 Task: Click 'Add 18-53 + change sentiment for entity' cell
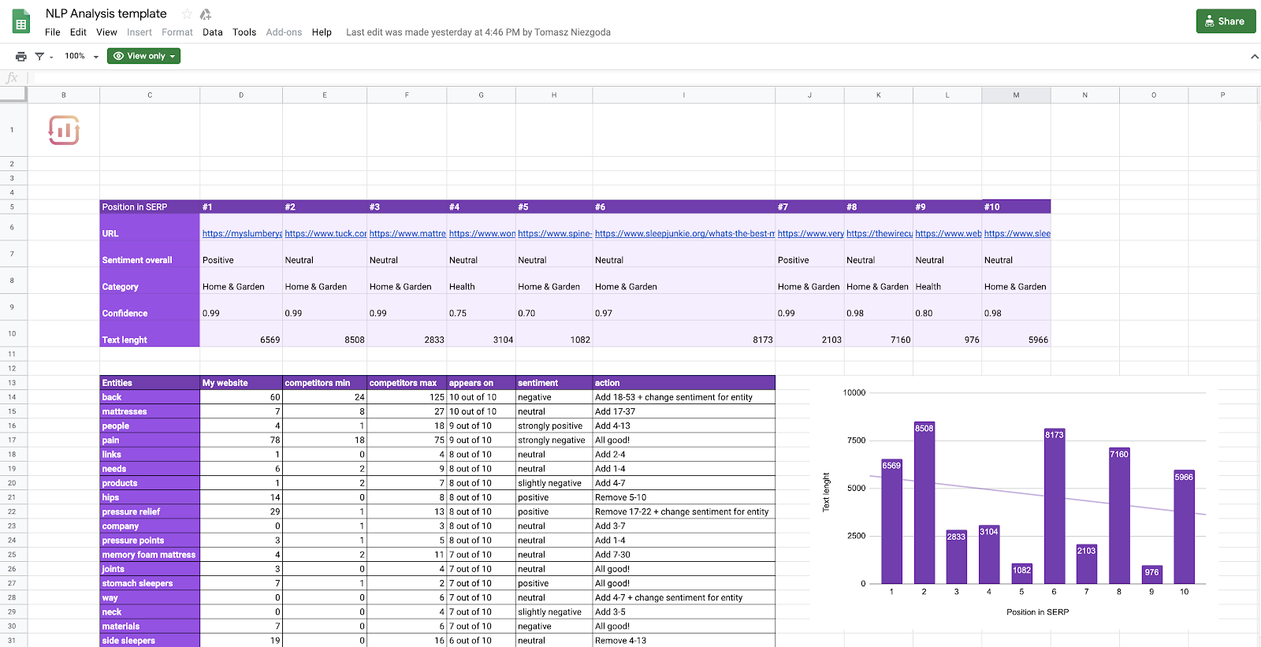coord(684,397)
